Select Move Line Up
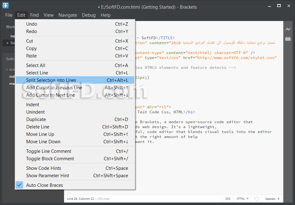This screenshot has width=295, height=205. (75, 134)
